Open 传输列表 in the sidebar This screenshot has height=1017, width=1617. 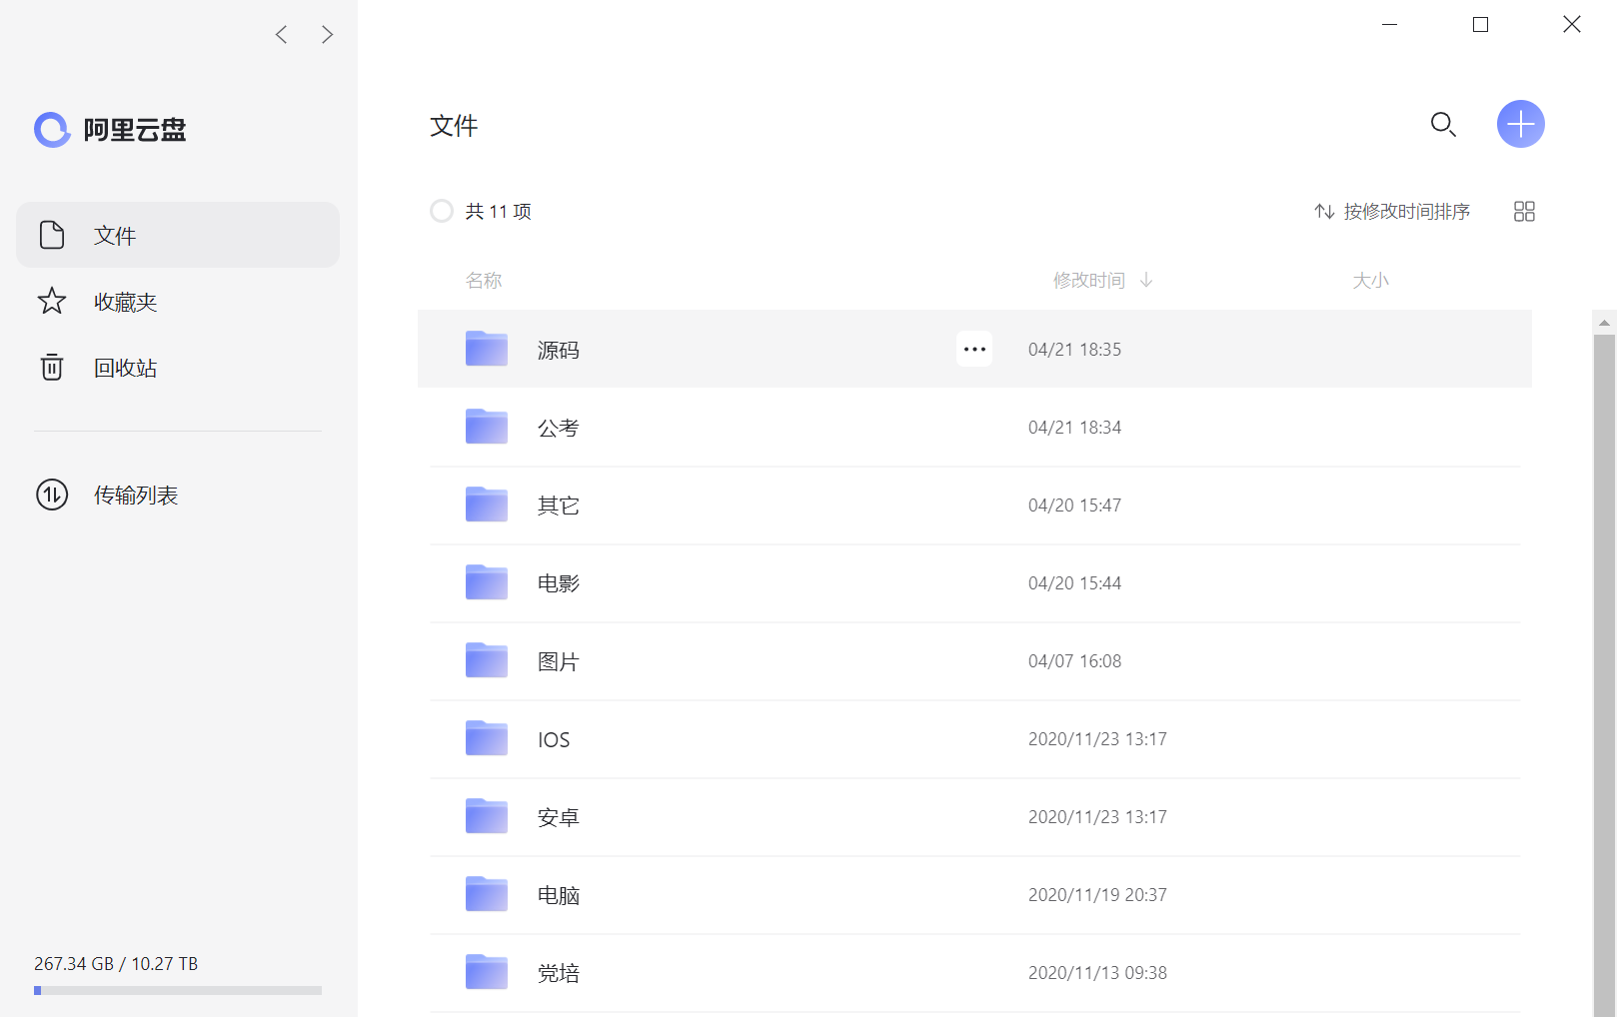pos(178,495)
